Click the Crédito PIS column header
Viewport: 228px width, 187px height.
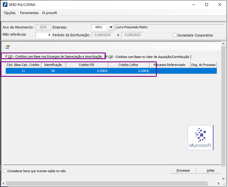click(87, 65)
